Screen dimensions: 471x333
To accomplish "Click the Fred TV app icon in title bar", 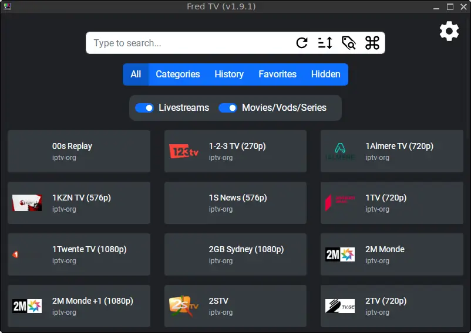I will click(6, 6).
